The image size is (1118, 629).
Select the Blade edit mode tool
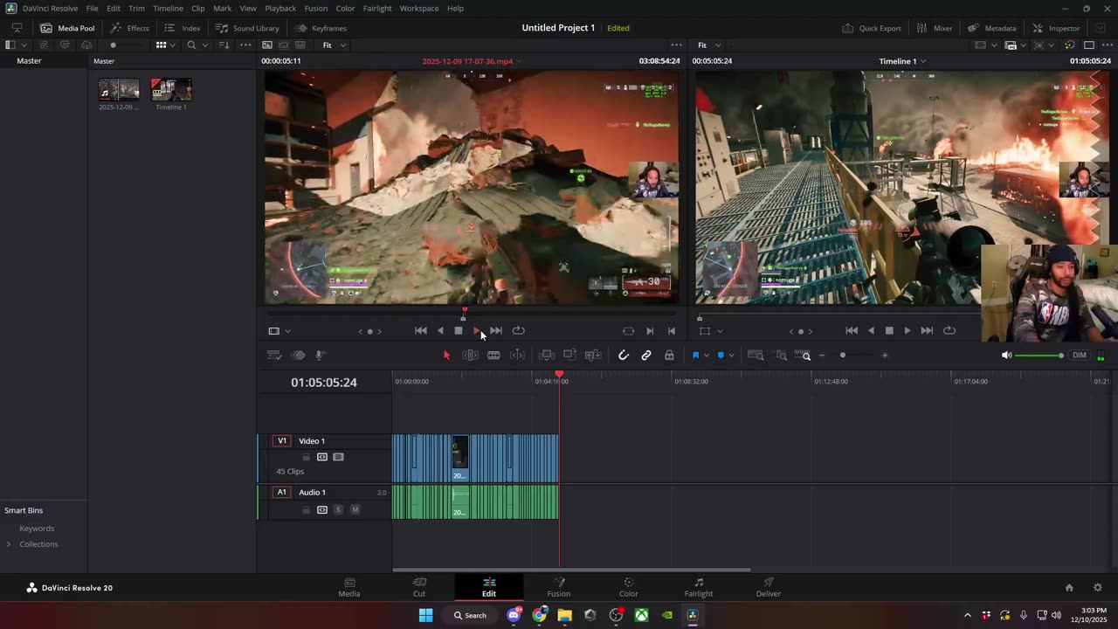[x=493, y=356]
